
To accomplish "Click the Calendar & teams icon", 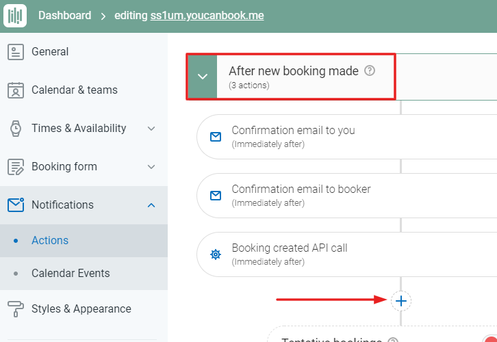I will 15,90.
